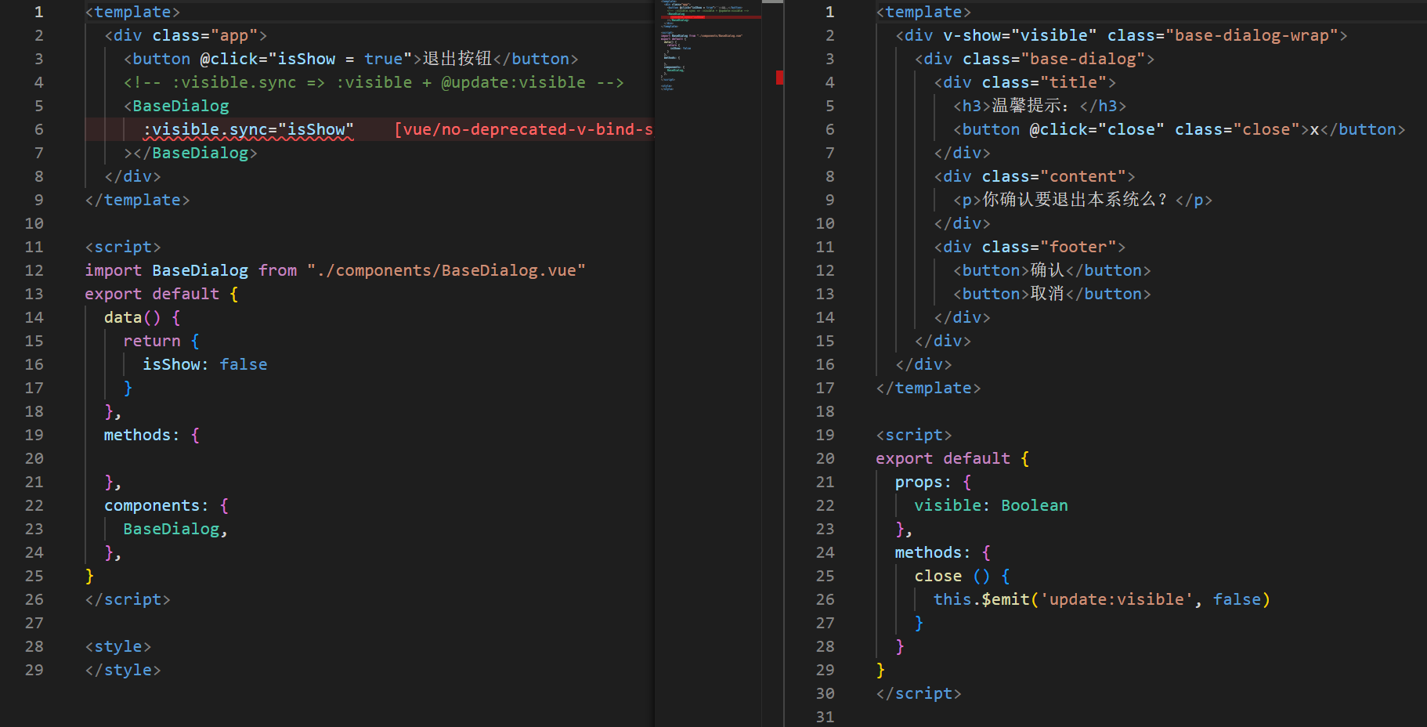Image resolution: width=1427 pixels, height=727 pixels.
Task: Click the "./components/BaseDialog.vue" import path
Action: (x=446, y=270)
